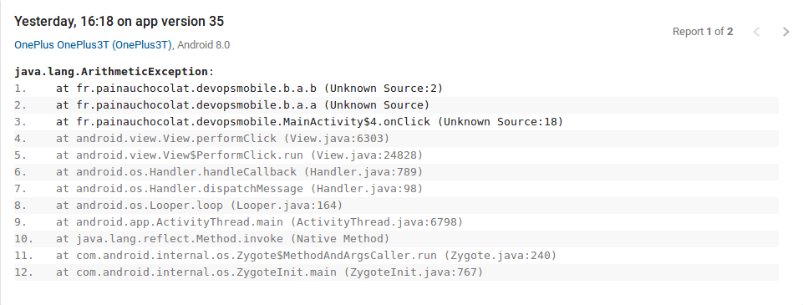The height and width of the screenshot is (305, 803).
Task: Go to the next crash report arrow
Action: (786, 32)
